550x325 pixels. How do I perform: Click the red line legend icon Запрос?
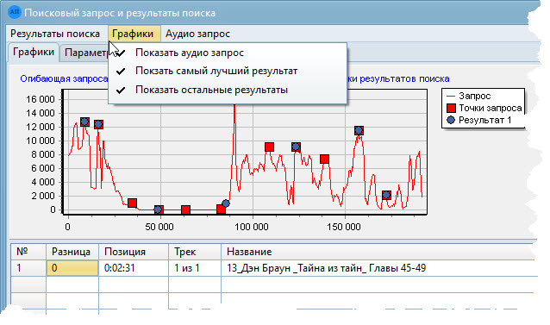[450, 96]
